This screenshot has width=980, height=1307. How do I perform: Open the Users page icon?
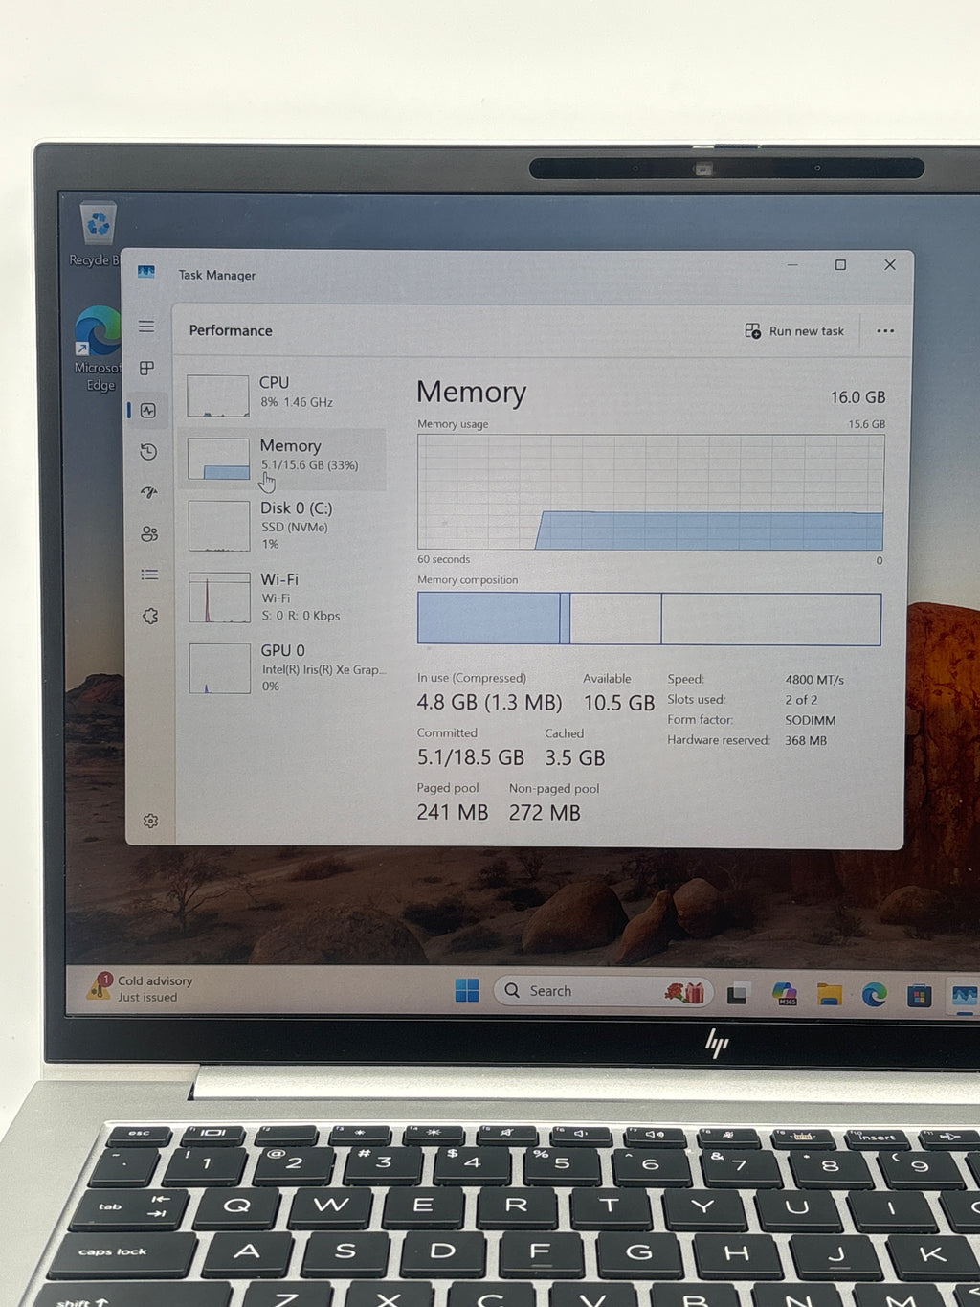pos(149,534)
